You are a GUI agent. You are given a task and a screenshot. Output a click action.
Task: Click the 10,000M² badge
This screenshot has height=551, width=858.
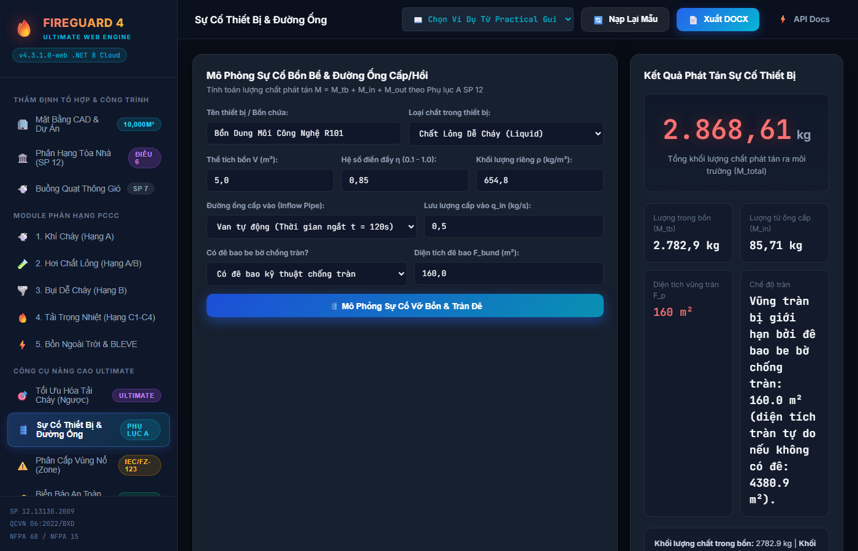(x=139, y=124)
